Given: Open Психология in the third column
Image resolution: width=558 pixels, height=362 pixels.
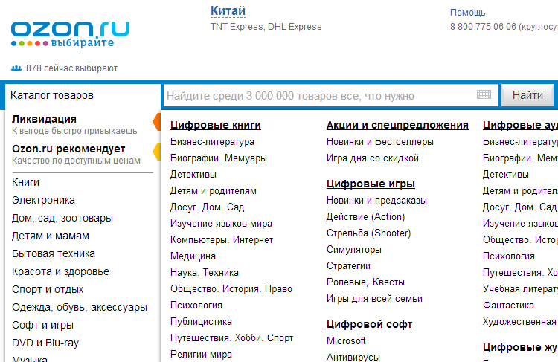Looking at the screenshot, I should 509,256.
